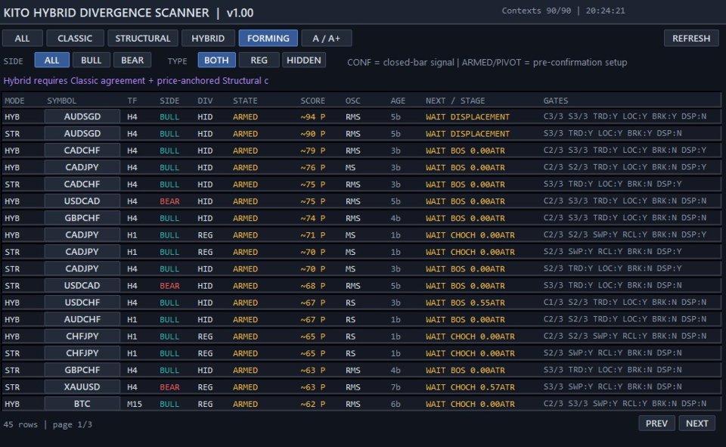This screenshot has height=447, width=726.
Task: Click the NEXT / STAGE column header
Action: tap(455, 101)
